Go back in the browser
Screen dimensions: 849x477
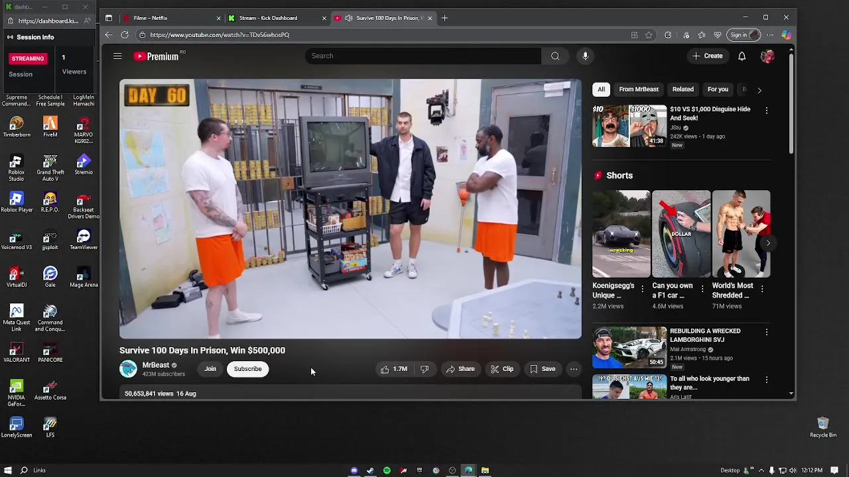tap(109, 34)
